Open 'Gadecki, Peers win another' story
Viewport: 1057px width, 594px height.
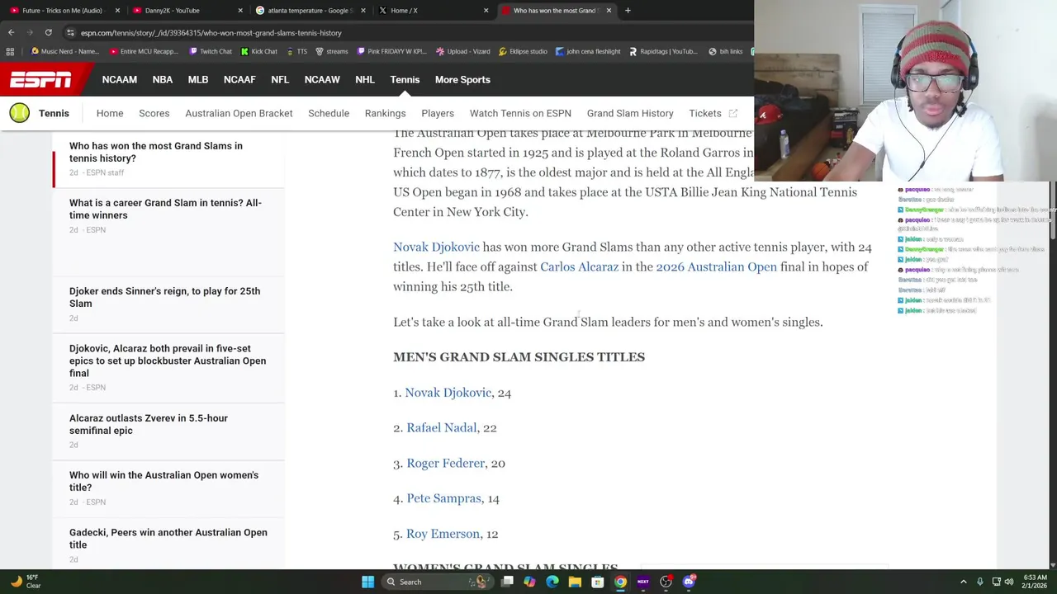(x=168, y=539)
